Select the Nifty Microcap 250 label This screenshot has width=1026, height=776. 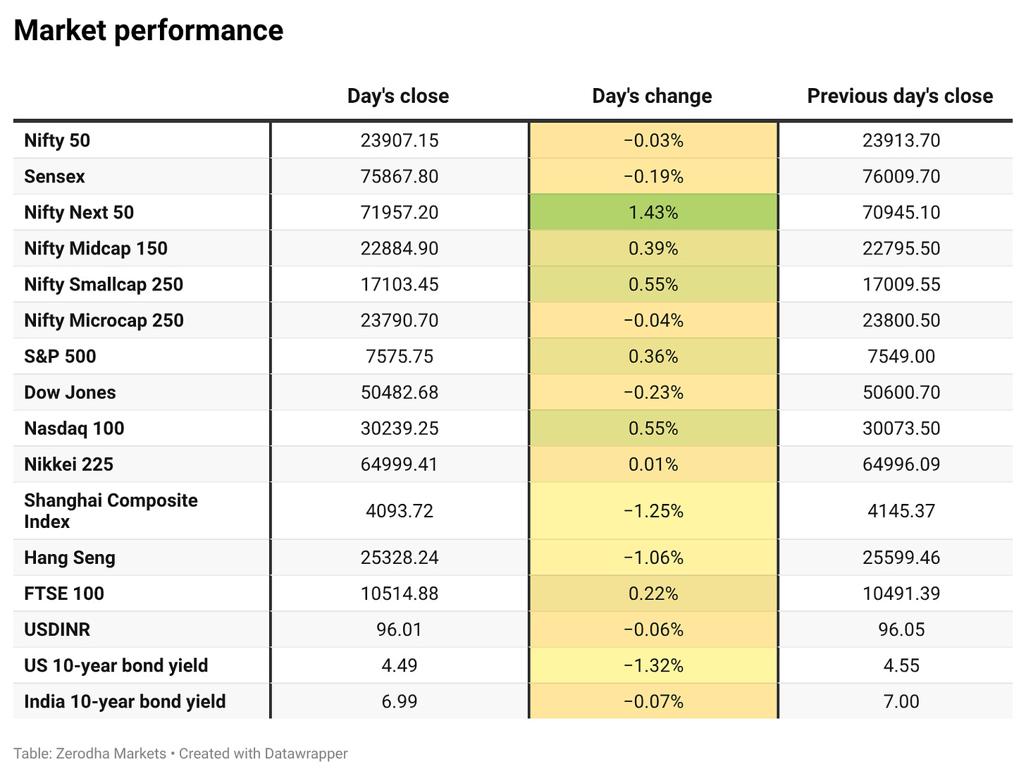tap(104, 320)
